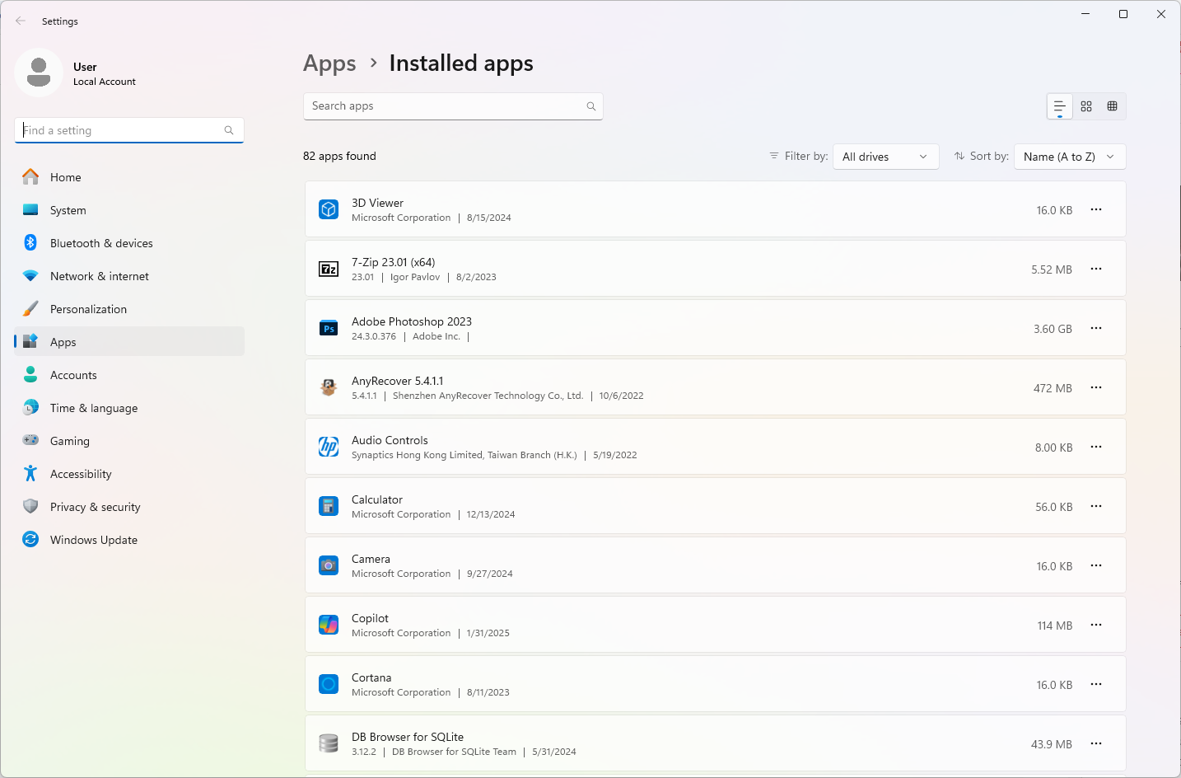Click the DB Browser for SQLite name
Viewport: 1181px width, 778px height.
(408, 737)
